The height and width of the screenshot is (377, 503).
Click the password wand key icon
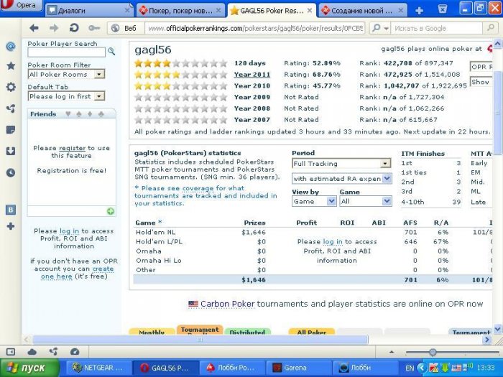[x=94, y=28]
